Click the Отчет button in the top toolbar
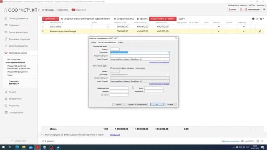The height and width of the screenshot is (150, 267). pyautogui.click(x=232, y=10)
